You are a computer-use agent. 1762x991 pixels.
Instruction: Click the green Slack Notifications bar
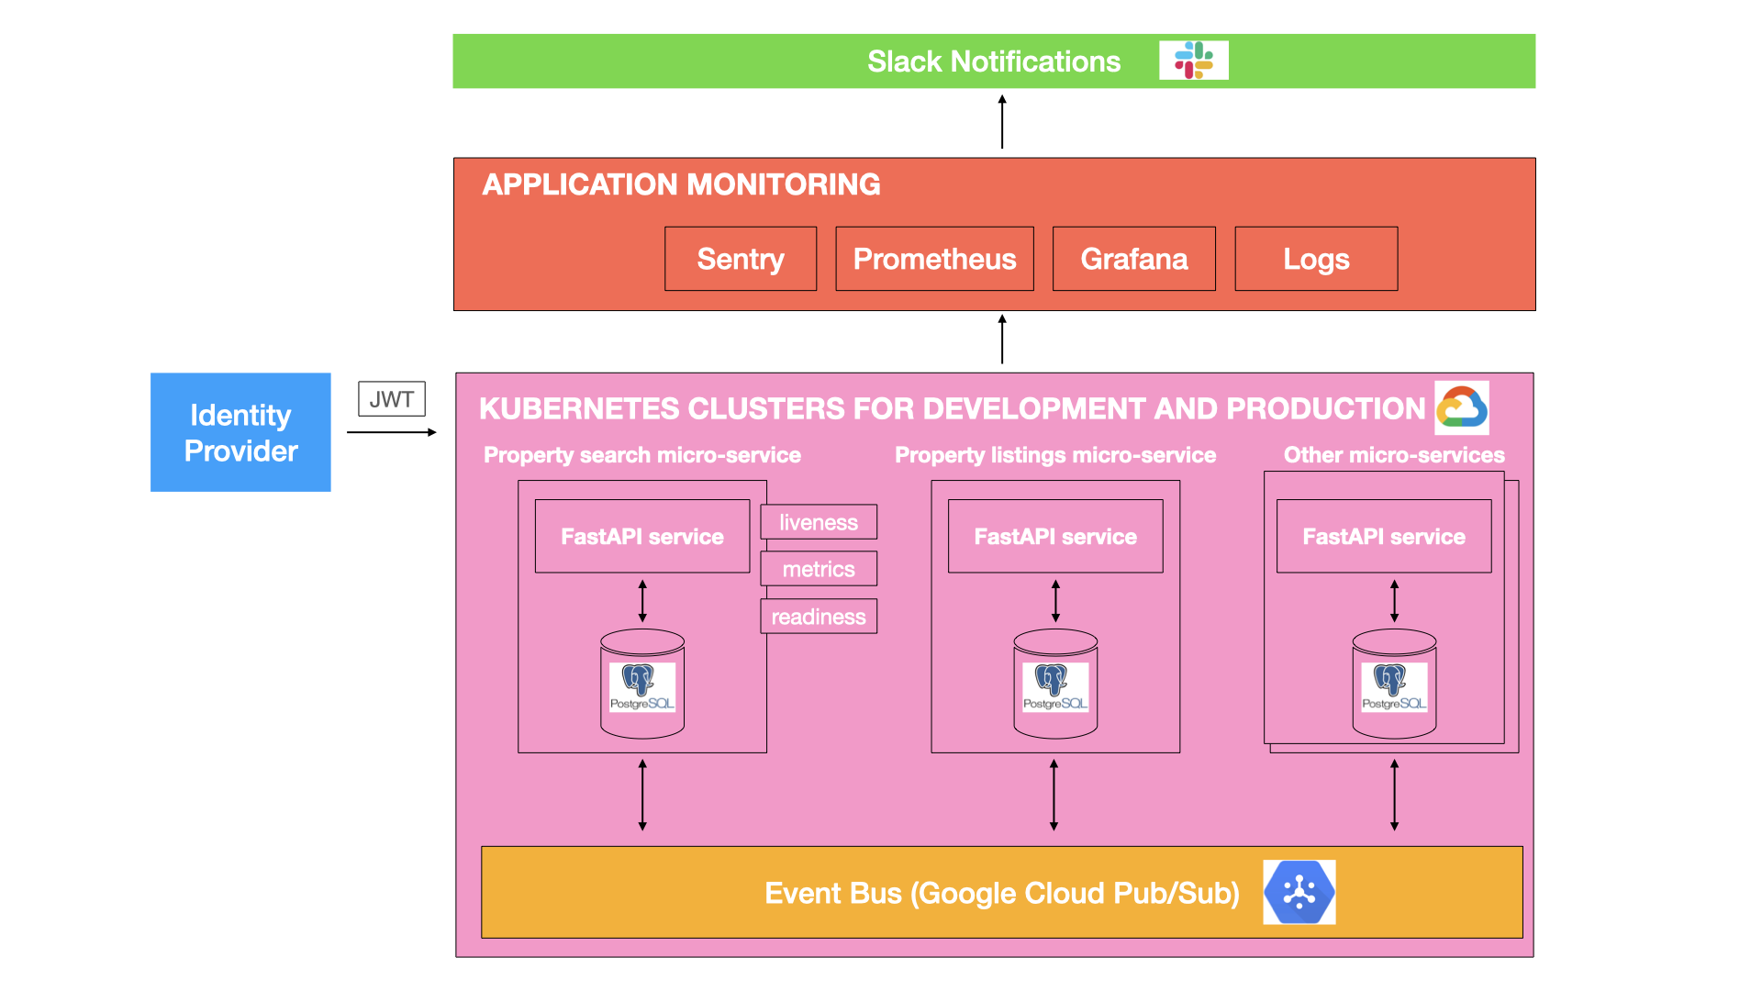pyautogui.click(x=993, y=61)
